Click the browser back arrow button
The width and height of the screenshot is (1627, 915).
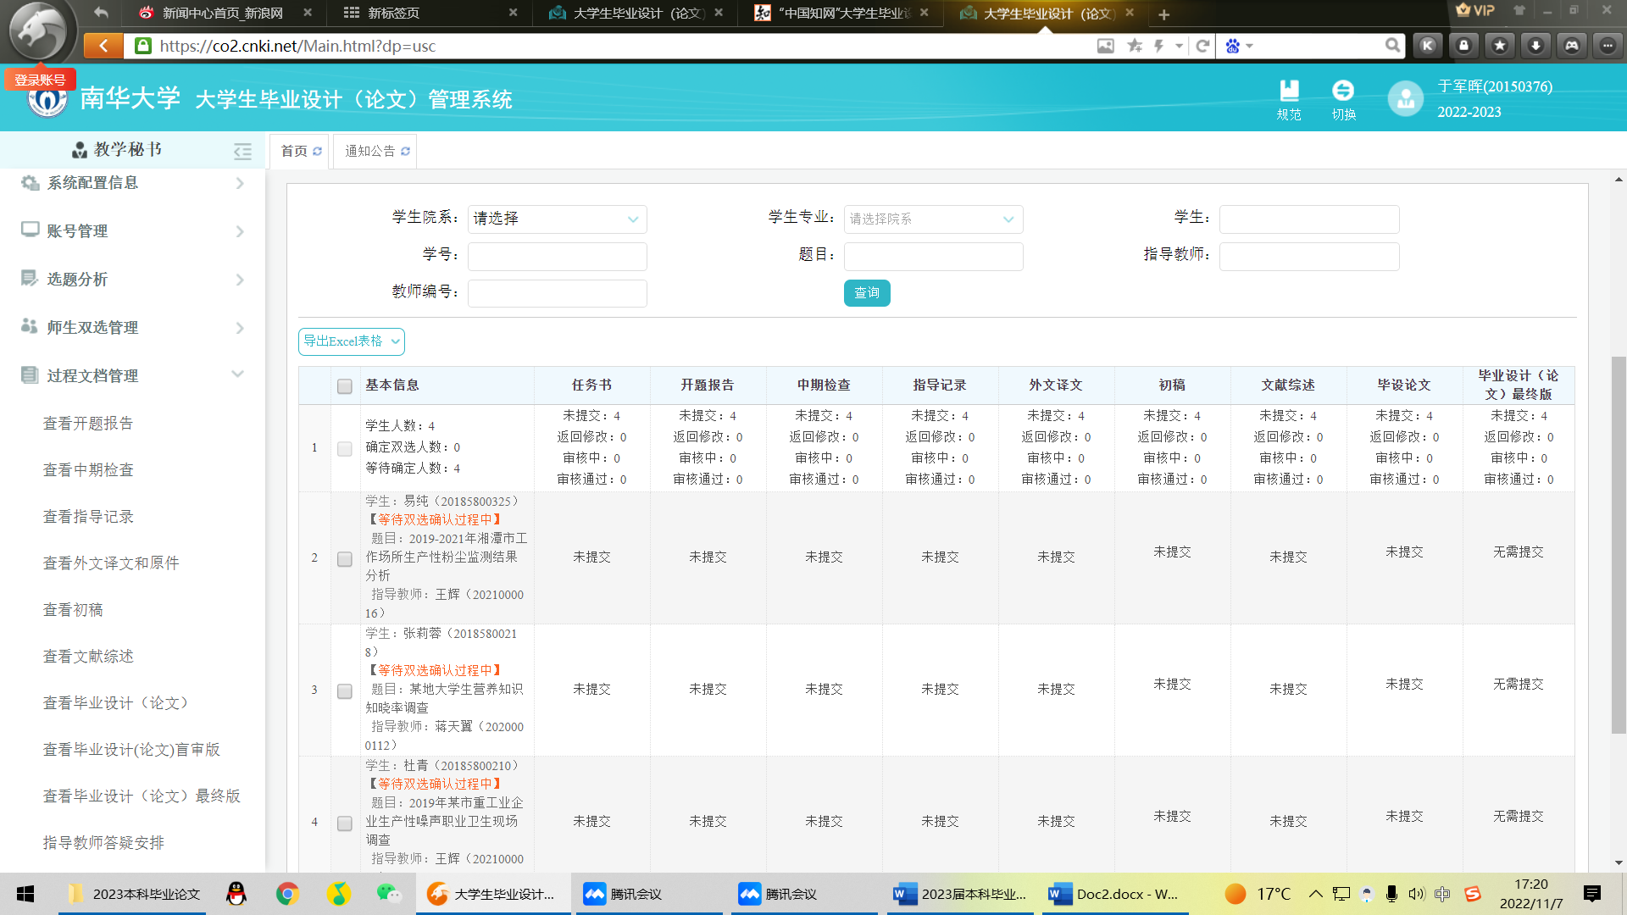coord(103,46)
